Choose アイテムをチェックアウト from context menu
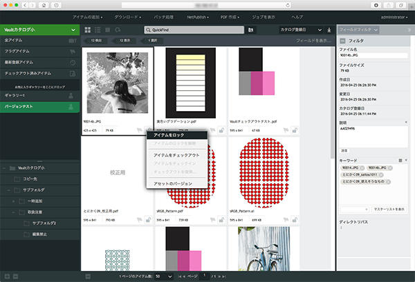The width and height of the screenshot is (415, 282). point(177,155)
